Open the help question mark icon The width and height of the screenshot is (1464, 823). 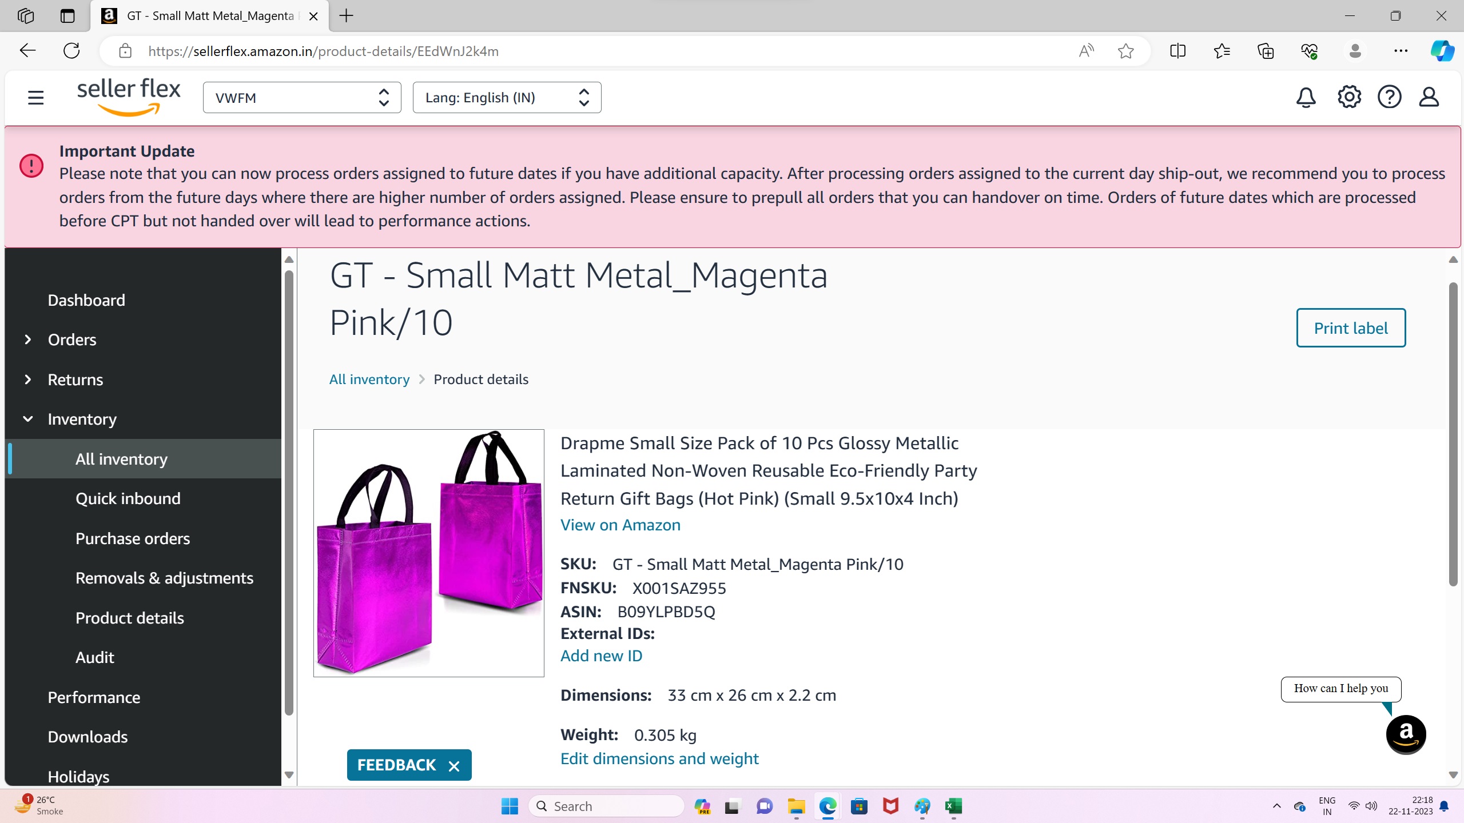pyautogui.click(x=1389, y=97)
